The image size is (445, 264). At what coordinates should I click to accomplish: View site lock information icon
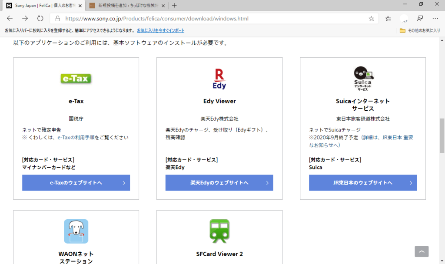58,19
